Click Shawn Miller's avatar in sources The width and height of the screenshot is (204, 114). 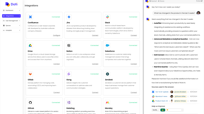172,96
